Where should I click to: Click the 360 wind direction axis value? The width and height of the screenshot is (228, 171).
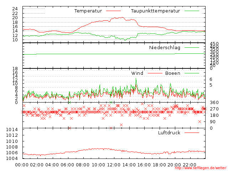pos(214,103)
